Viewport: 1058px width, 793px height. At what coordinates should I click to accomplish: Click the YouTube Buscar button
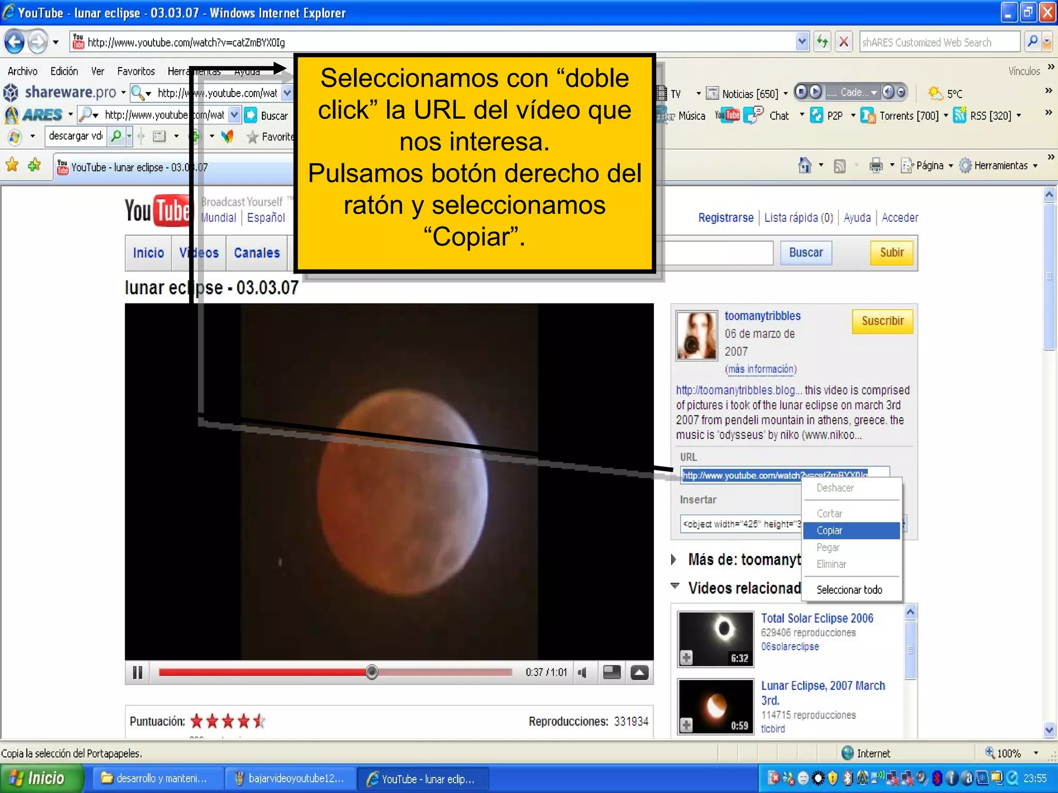coord(806,252)
